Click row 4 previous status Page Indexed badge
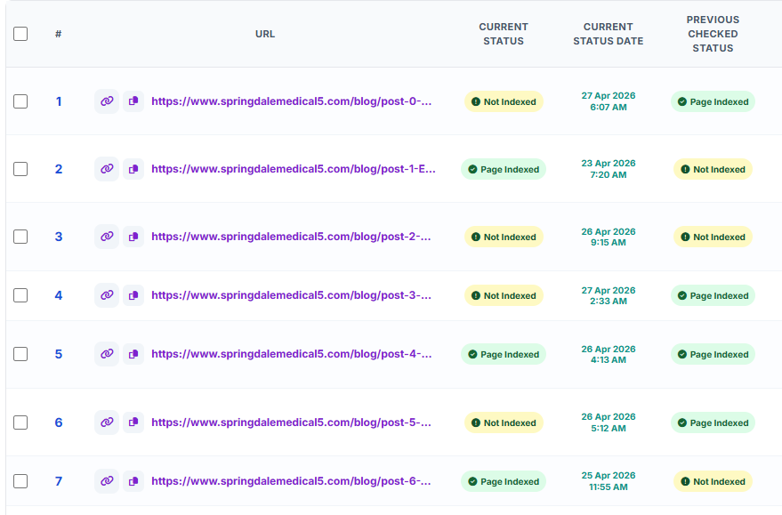The image size is (782, 515). coord(713,295)
